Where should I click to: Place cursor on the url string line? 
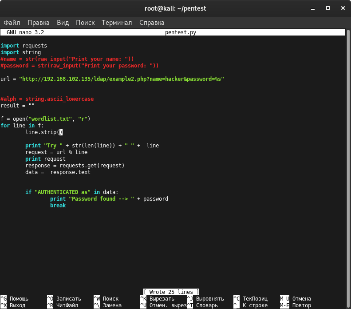click(112, 79)
